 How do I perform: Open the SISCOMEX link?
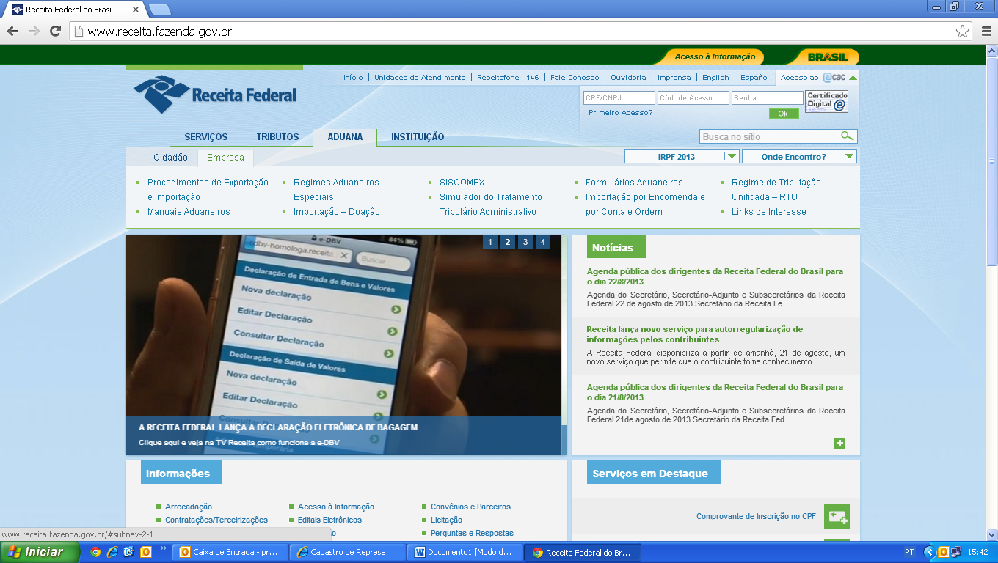point(462,183)
